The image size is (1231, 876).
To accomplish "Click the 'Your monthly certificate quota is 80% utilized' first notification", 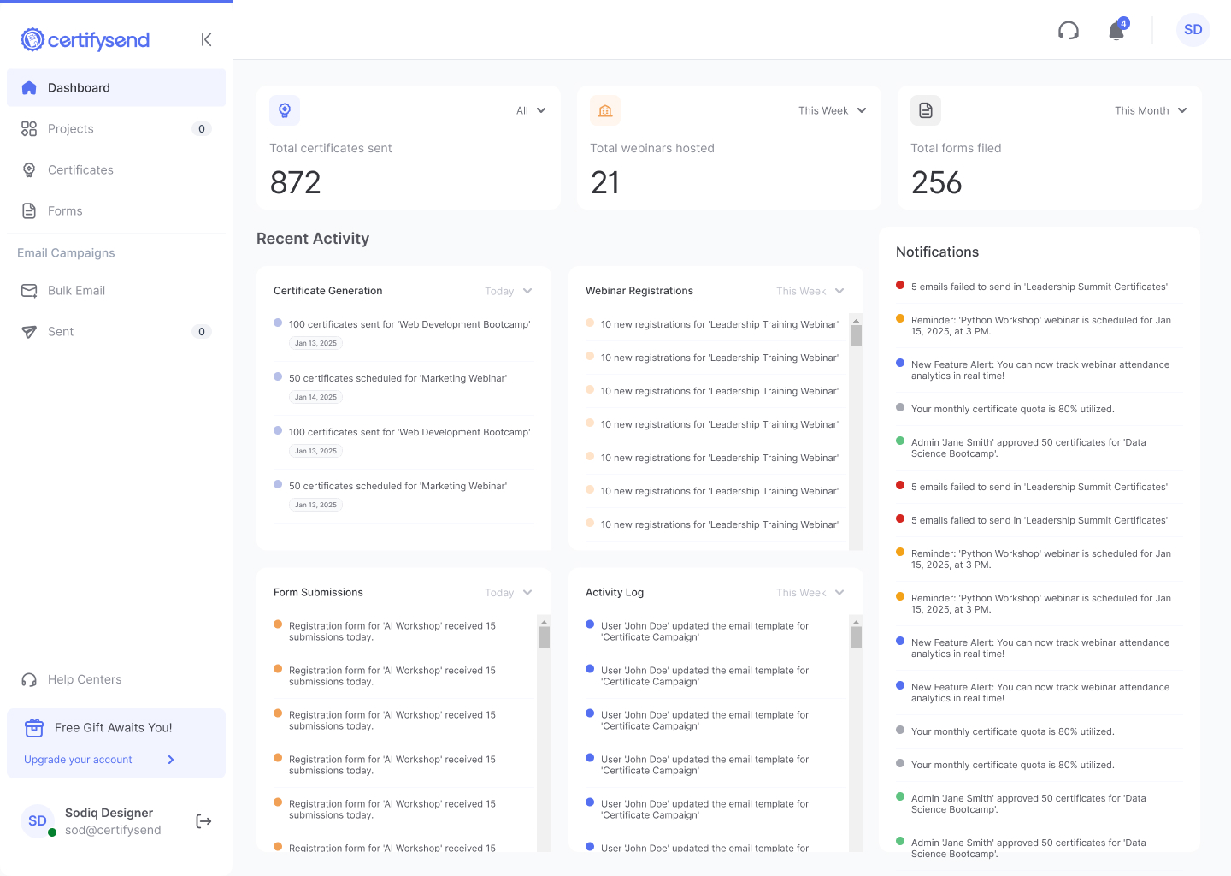I will coord(1040,409).
